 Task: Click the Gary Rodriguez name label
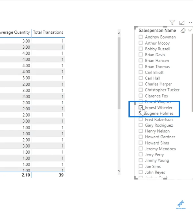click(159, 125)
